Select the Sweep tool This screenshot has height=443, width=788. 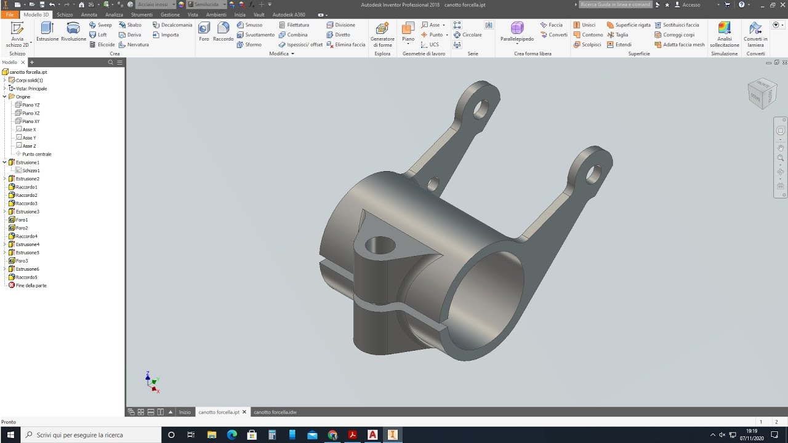100,25
